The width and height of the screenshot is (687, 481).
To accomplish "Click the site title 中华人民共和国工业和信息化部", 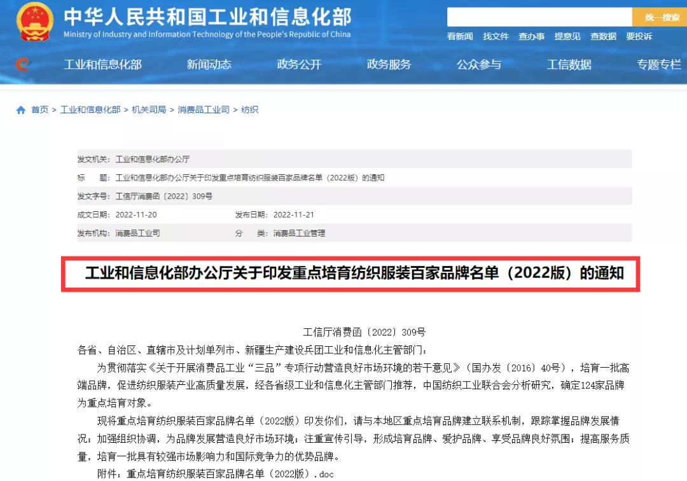I will (x=207, y=17).
